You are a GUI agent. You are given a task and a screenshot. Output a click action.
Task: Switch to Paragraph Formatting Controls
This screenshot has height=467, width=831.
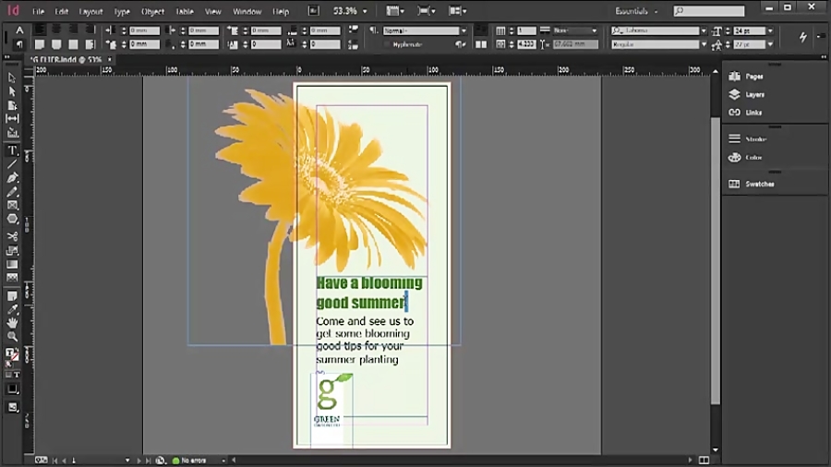pyautogui.click(x=19, y=44)
